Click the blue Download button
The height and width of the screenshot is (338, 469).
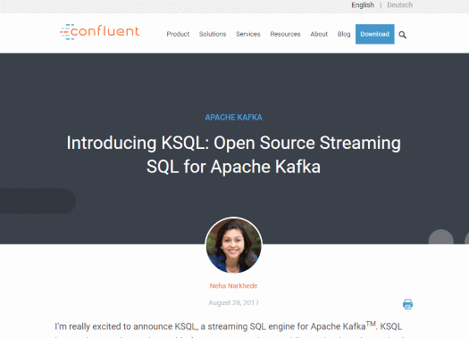pos(375,34)
